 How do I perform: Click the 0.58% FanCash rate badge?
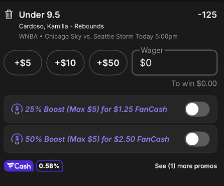49,166
